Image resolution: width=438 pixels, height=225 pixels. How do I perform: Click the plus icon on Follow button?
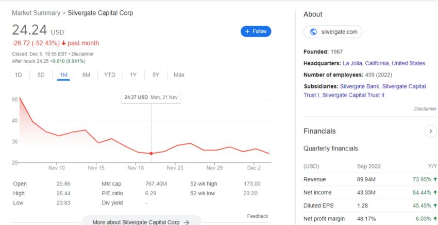click(247, 31)
